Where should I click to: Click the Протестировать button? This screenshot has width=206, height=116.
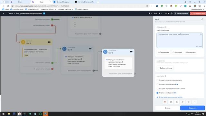click(x=182, y=14)
